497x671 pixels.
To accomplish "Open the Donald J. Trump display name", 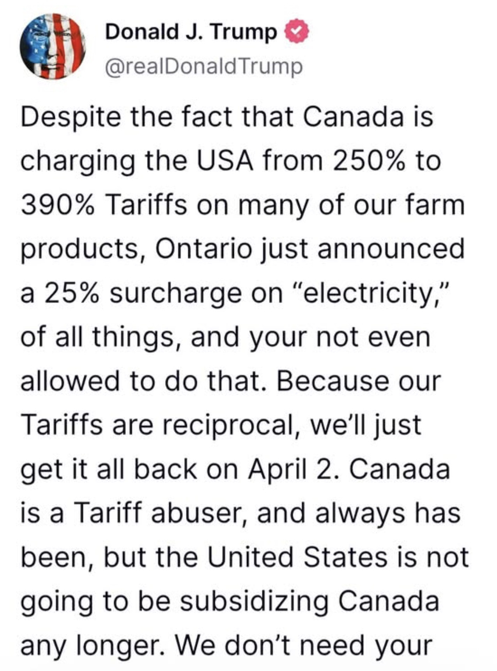I will tap(191, 32).
